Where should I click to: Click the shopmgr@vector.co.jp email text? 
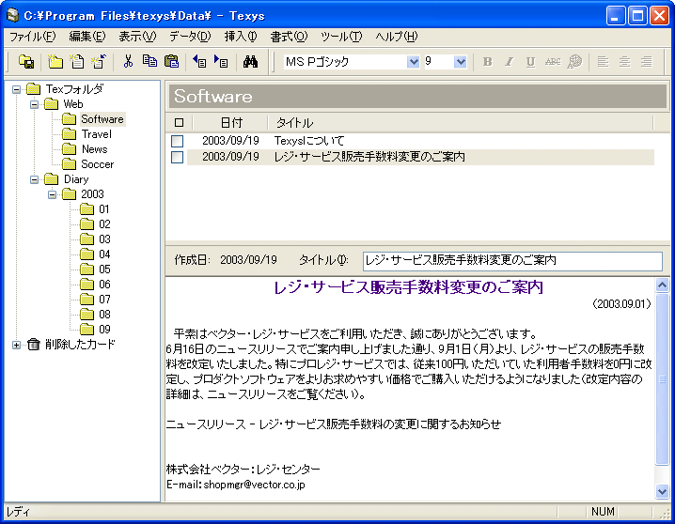(254, 485)
